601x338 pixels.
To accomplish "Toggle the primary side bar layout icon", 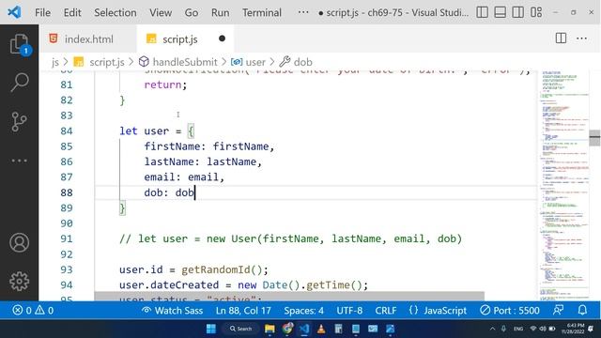I will click(x=482, y=12).
